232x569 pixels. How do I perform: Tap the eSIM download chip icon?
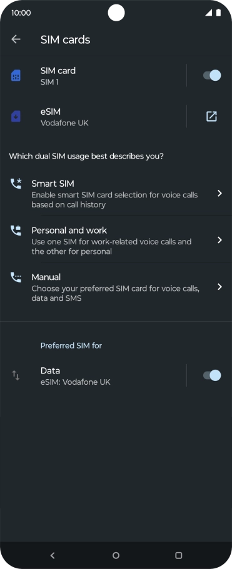coord(16,116)
